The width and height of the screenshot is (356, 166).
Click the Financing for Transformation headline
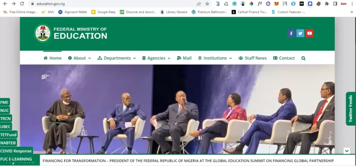(x=188, y=161)
